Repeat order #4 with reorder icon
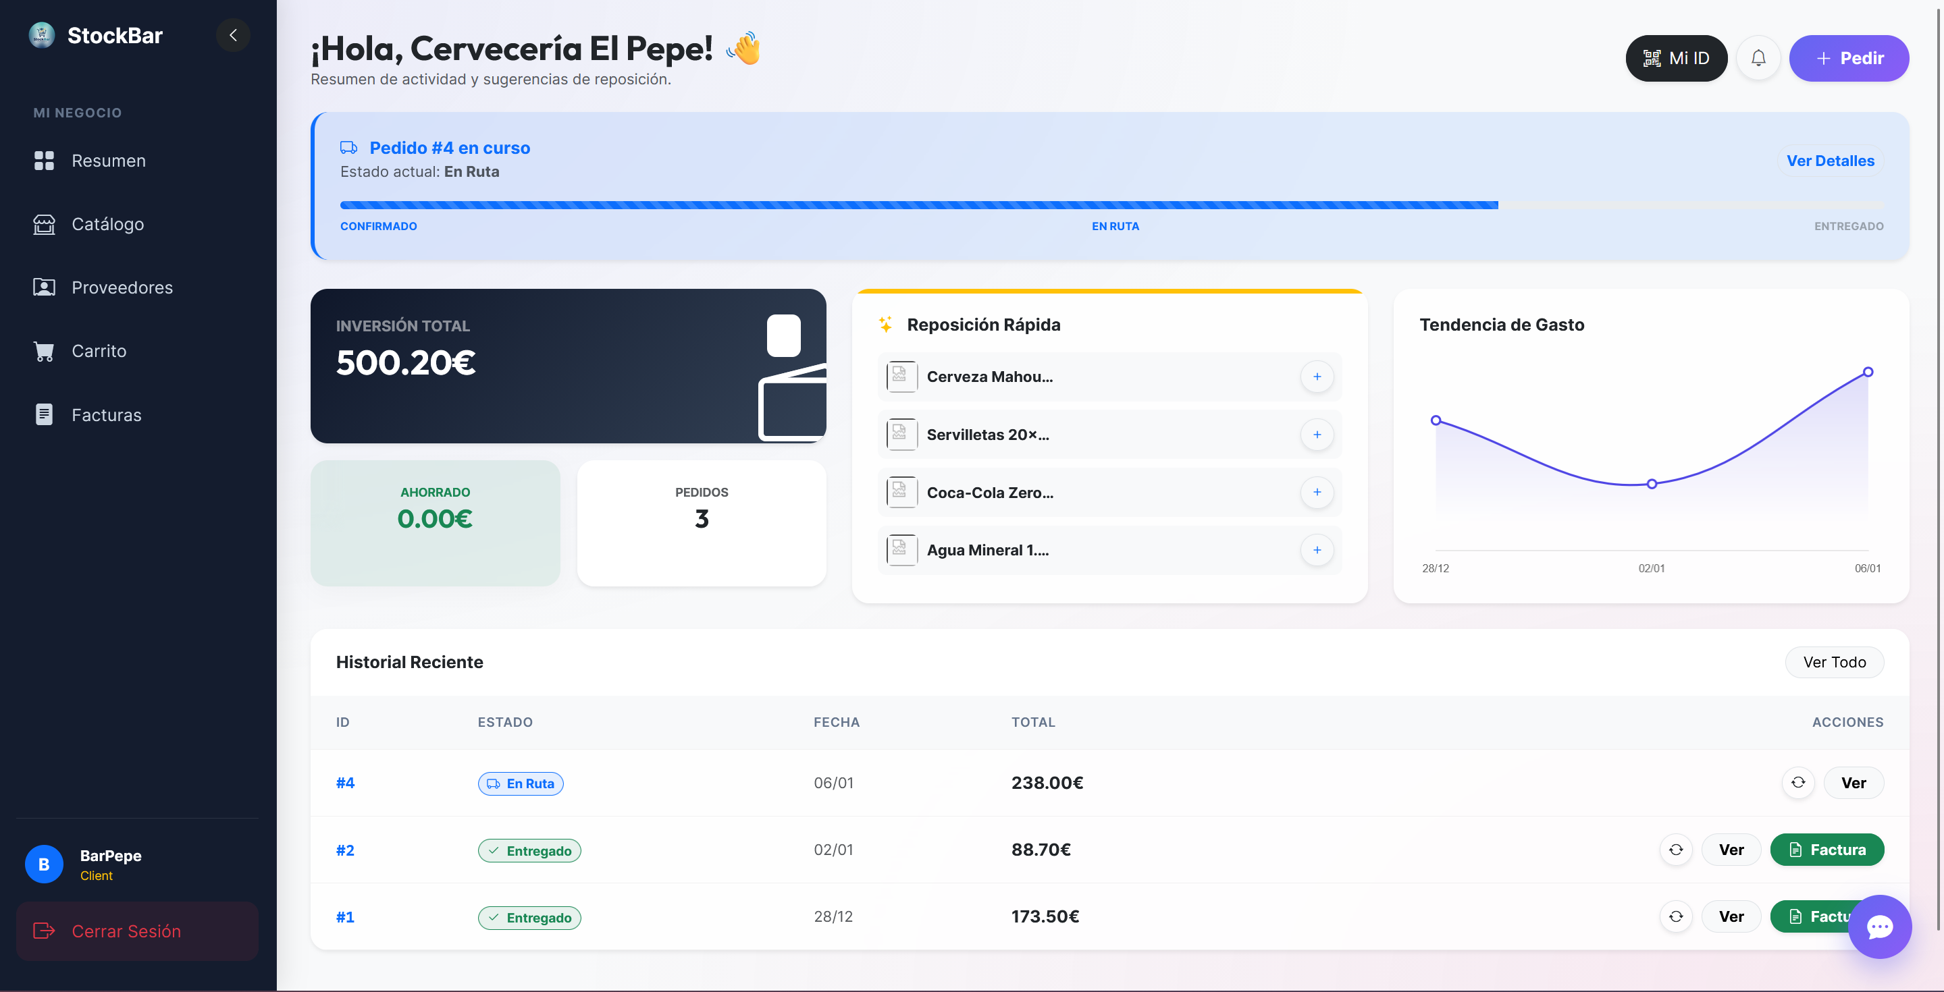The width and height of the screenshot is (1944, 992). click(1798, 782)
